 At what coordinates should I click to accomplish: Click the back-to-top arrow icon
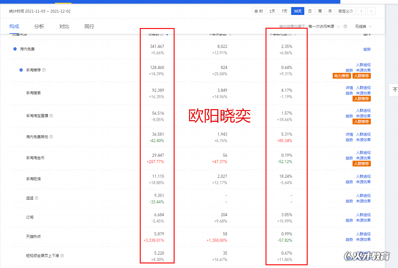(395, 90)
